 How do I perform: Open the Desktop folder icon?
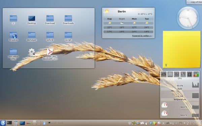tap(32, 20)
